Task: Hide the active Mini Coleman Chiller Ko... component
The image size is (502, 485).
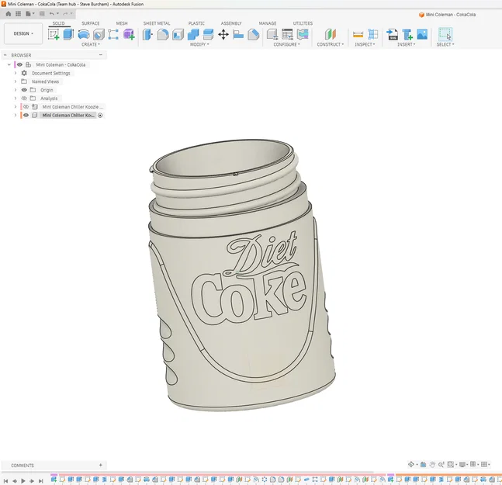Action: coord(26,116)
